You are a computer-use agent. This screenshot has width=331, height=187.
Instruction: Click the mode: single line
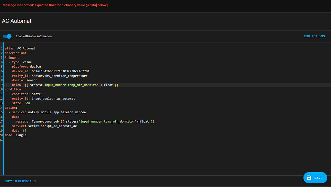click(x=15, y=135)
